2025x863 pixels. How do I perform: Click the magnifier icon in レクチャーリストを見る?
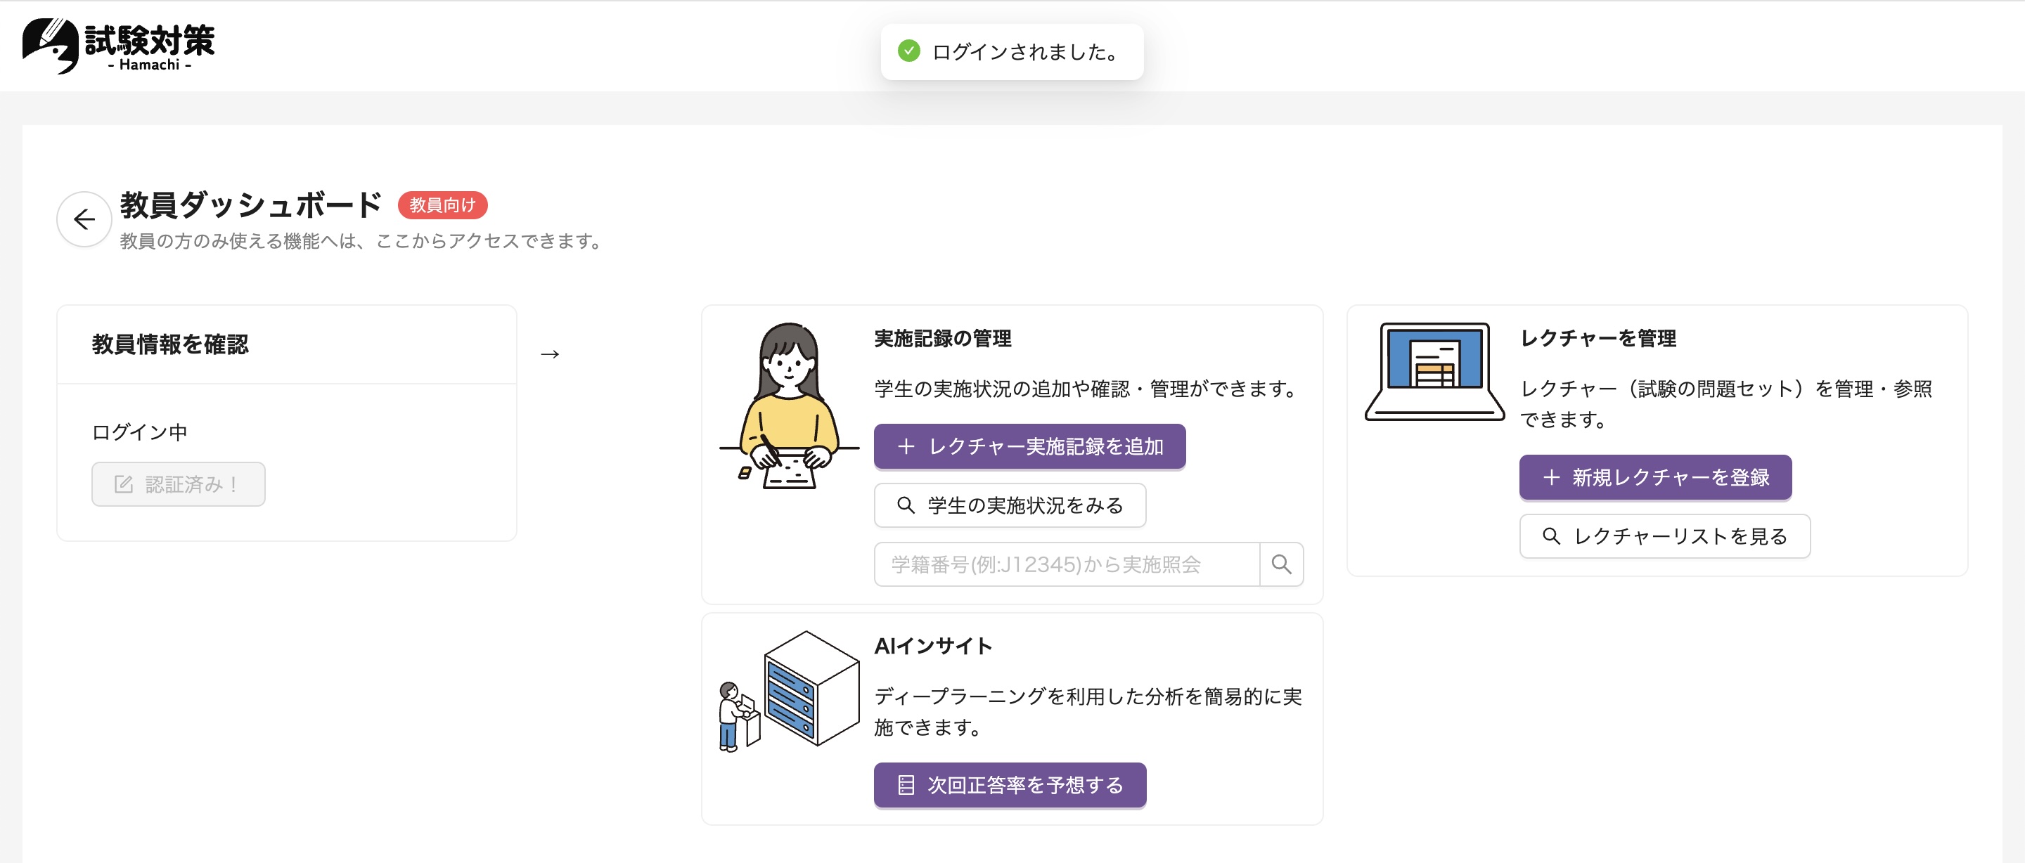tap(1552, 536)
